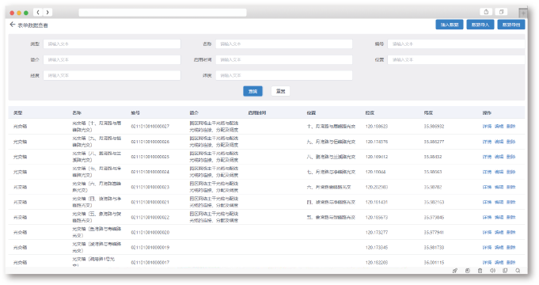The width and height of the screenshot is (539, 285).
Task: Click 删除 in the row with longitude 120.202983
Action: [x=511, y=187]
